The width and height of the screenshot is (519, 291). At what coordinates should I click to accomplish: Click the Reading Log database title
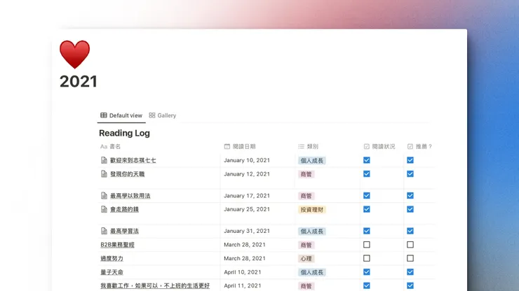tap(124, 133)
